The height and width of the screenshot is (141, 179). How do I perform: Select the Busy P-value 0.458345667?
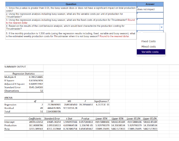[86, 129]
